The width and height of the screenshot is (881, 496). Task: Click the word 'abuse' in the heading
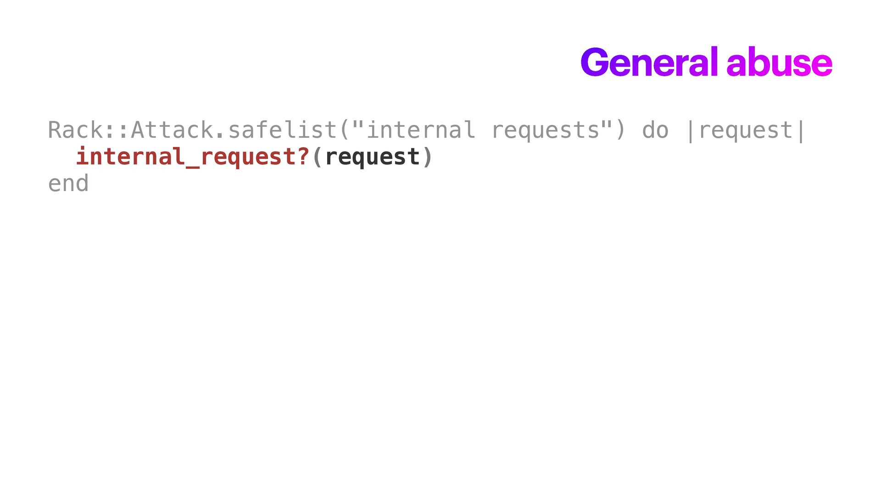tap(780, 62)
